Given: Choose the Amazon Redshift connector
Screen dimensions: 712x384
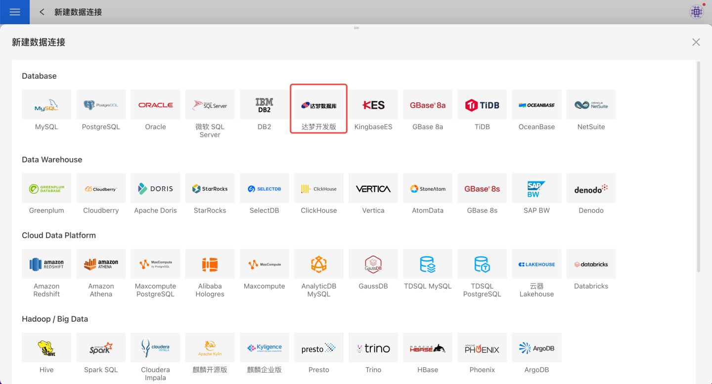Looking at the screenshot, I should click(46, 264).
